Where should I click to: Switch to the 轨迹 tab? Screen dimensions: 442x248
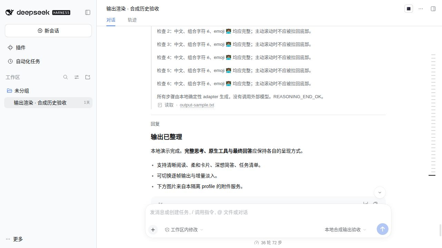[132, 20]
